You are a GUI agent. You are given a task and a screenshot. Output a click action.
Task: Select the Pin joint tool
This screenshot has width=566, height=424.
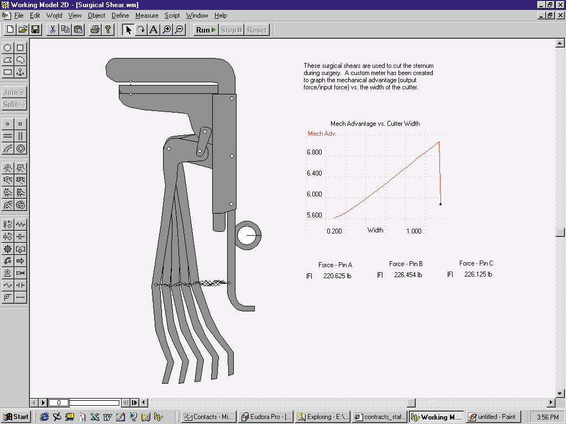click(x=8, y=168)
